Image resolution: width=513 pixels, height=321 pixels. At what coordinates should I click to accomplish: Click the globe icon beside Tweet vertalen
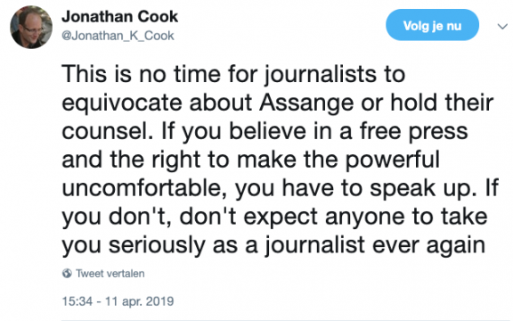coord(67,273)
